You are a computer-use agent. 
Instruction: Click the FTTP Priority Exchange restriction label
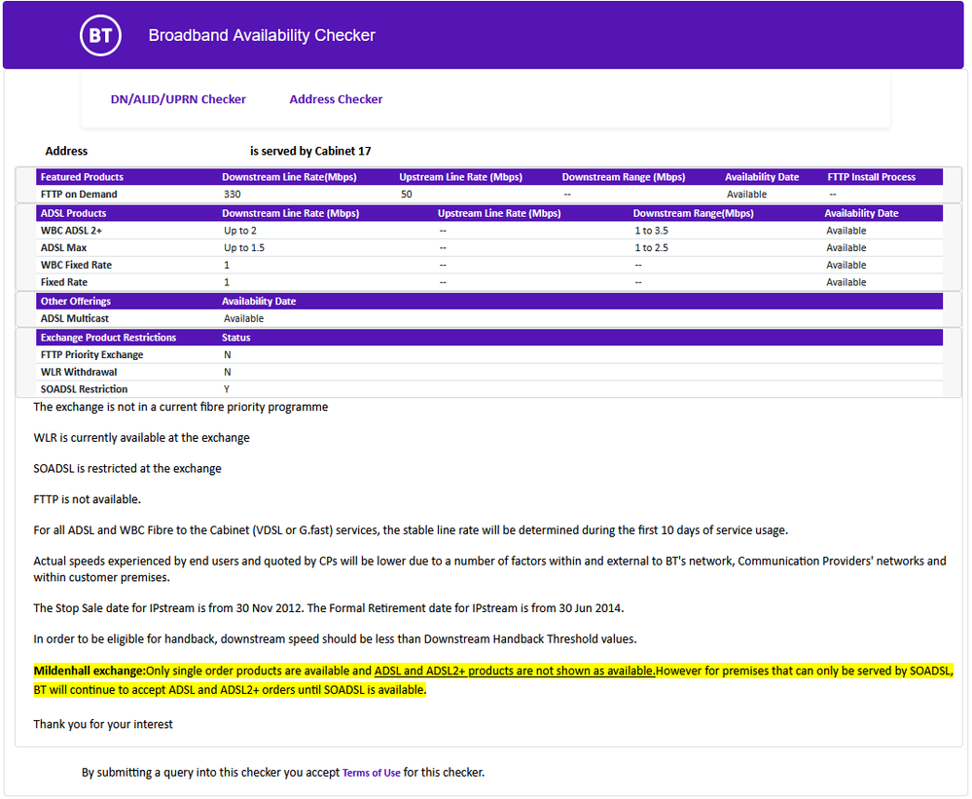pos(91,355)
